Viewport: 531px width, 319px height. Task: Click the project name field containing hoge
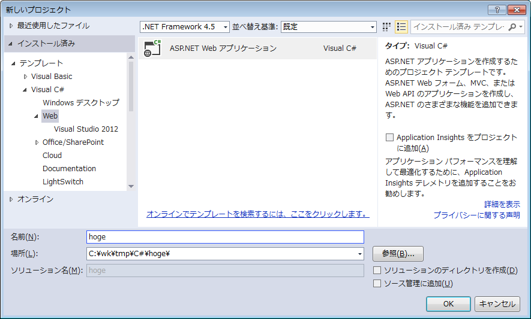click(x=225, y=237)
